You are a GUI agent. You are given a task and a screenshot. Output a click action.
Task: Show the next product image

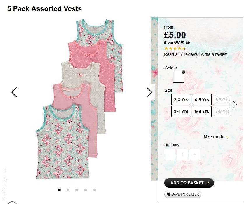pyautogui.click(x=149, y=92)
